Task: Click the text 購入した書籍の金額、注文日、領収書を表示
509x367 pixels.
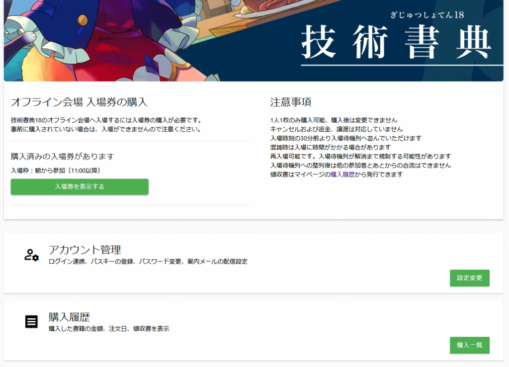Action: (109, 329)
